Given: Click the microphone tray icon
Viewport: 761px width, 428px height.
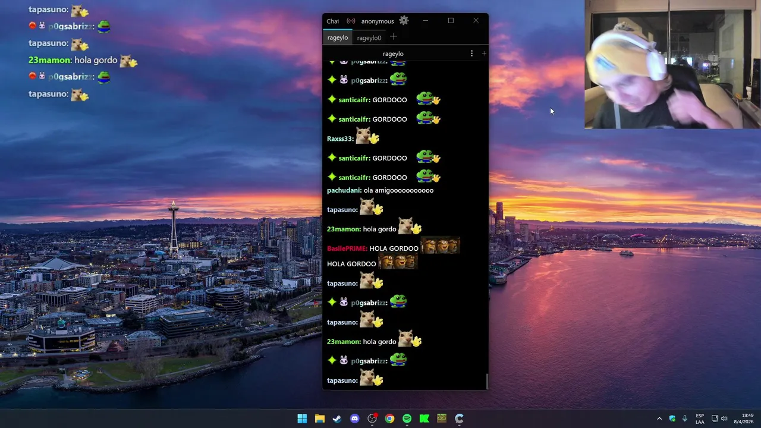Looking at the screenshot, I should tap(685, 418).
